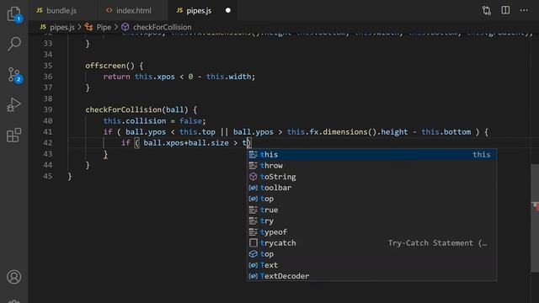This screenshot has width=539, height=303.
Task: Click the pipes.js breadcrumb
Action: coord(62,27)
